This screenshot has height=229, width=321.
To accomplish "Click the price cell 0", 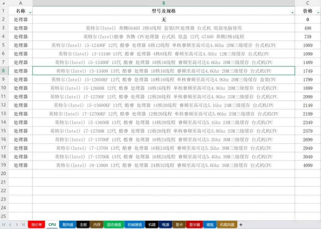I will click(x=308, y=19).
